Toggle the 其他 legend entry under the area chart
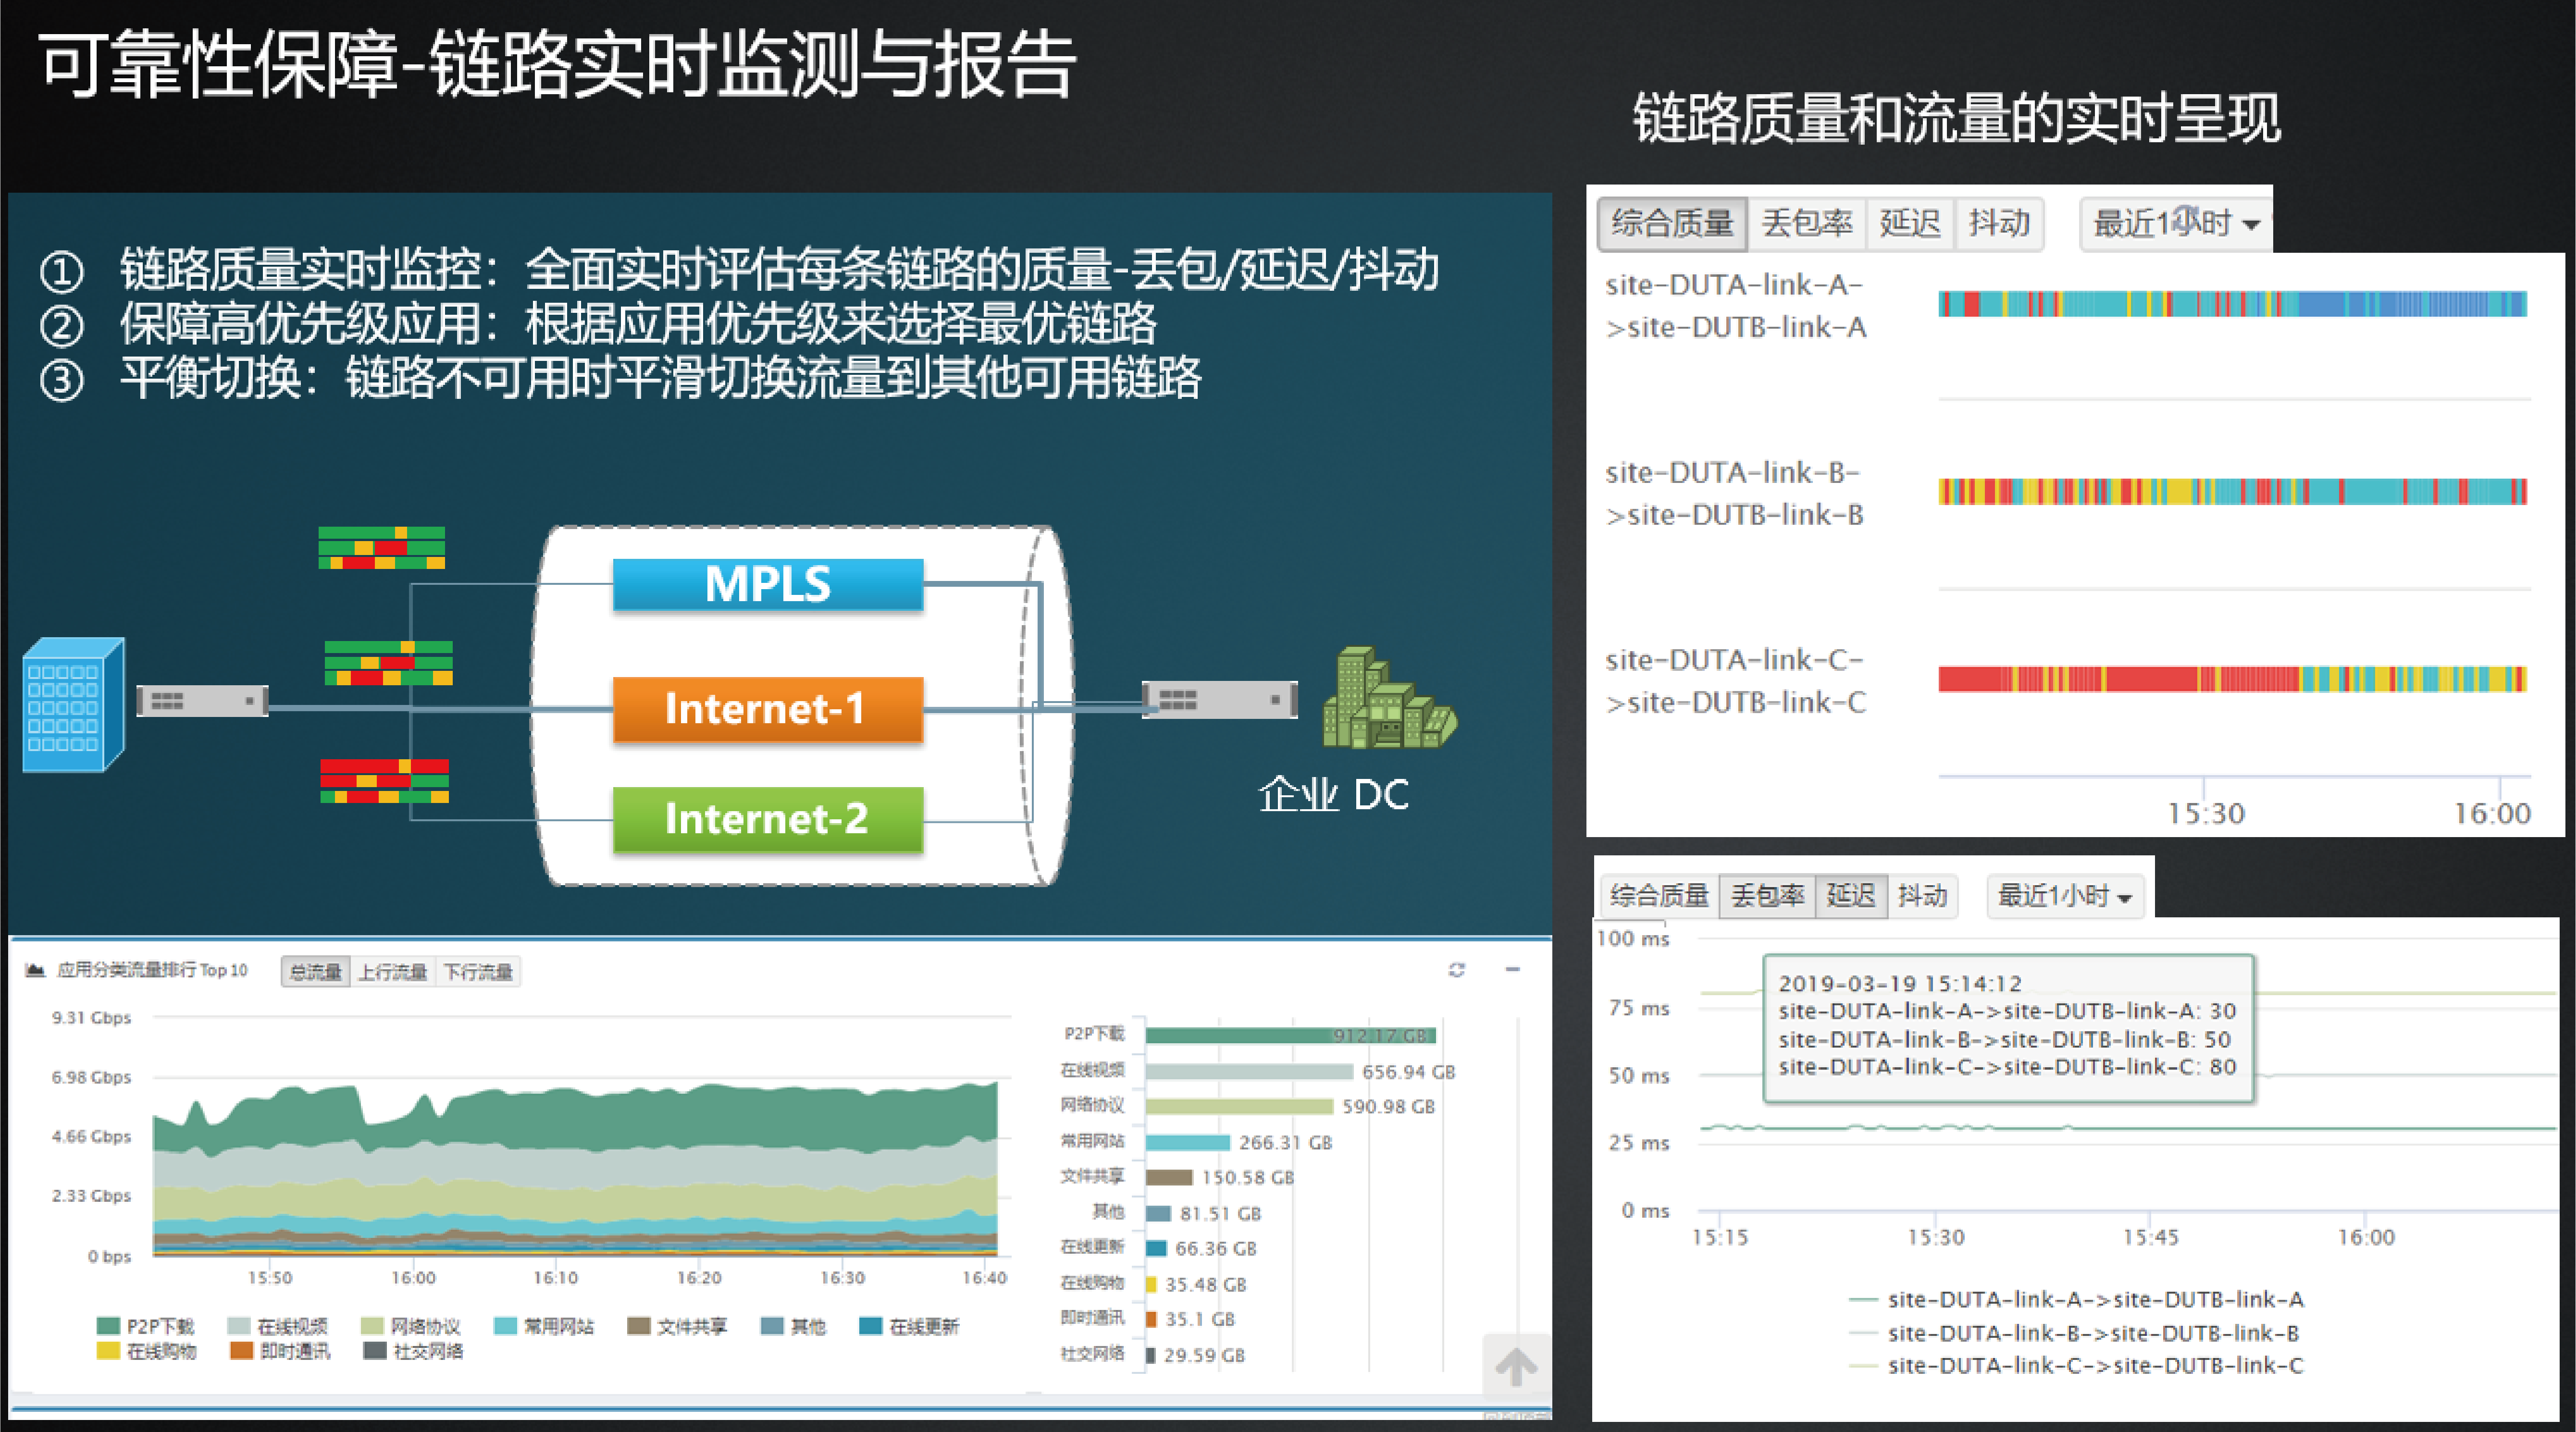Viewport: 2576px width, 1432px height. tap(794, 1326)
